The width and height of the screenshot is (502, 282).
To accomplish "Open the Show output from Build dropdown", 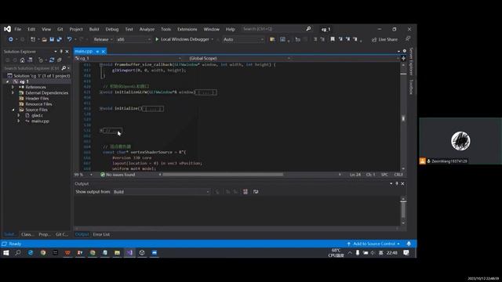I will coord(162,192).
